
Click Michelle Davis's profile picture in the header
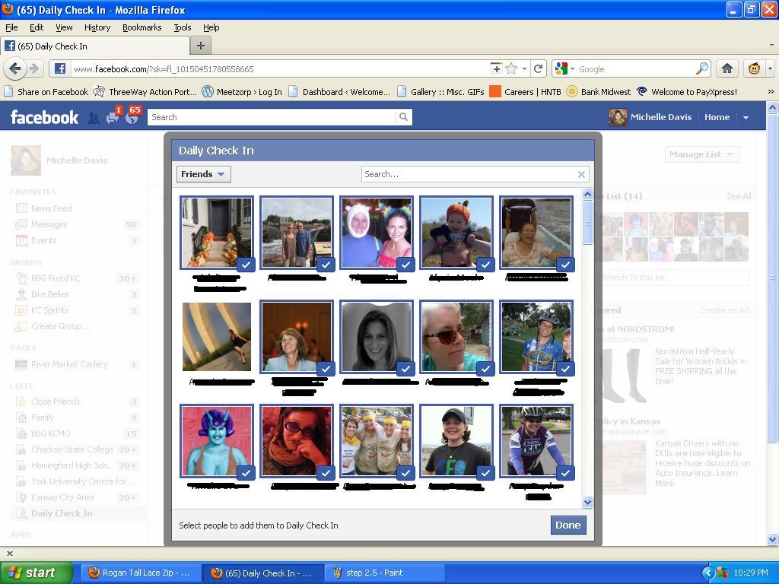(x=618, y=117)
